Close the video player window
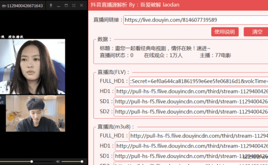The height and width of the screenshot is (165, 268). click(x=82, y=5)
